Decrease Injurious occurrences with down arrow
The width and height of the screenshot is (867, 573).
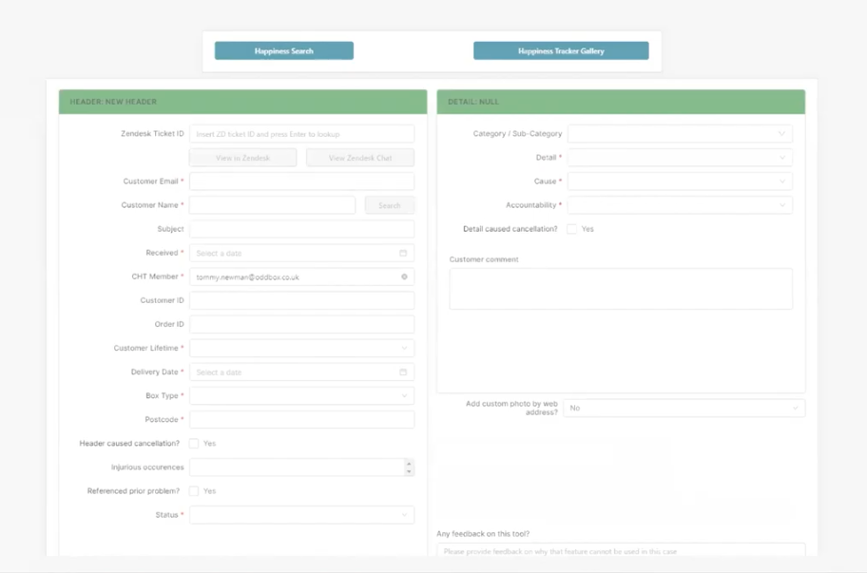click(409, 471)
